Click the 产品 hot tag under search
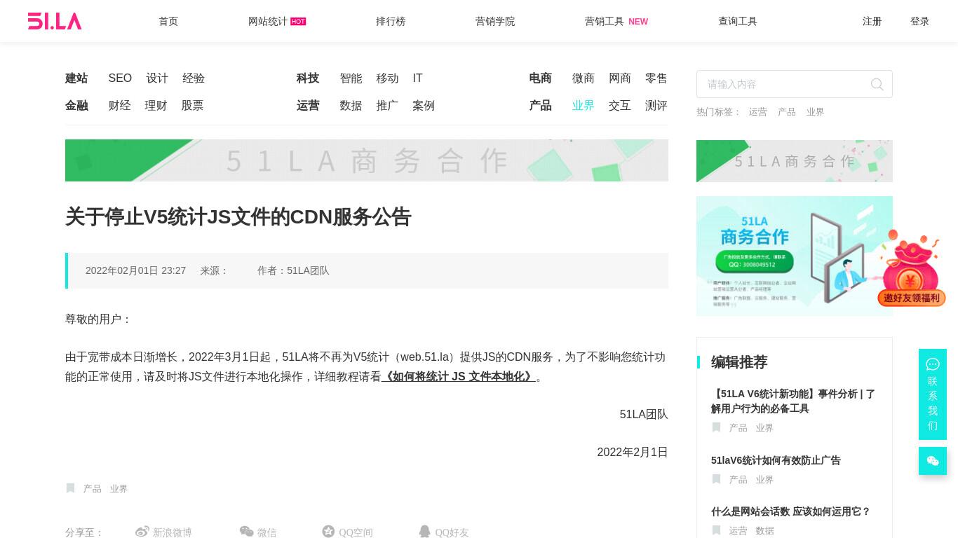The height and width of the screenshot is (538, 958). (787, 112)
